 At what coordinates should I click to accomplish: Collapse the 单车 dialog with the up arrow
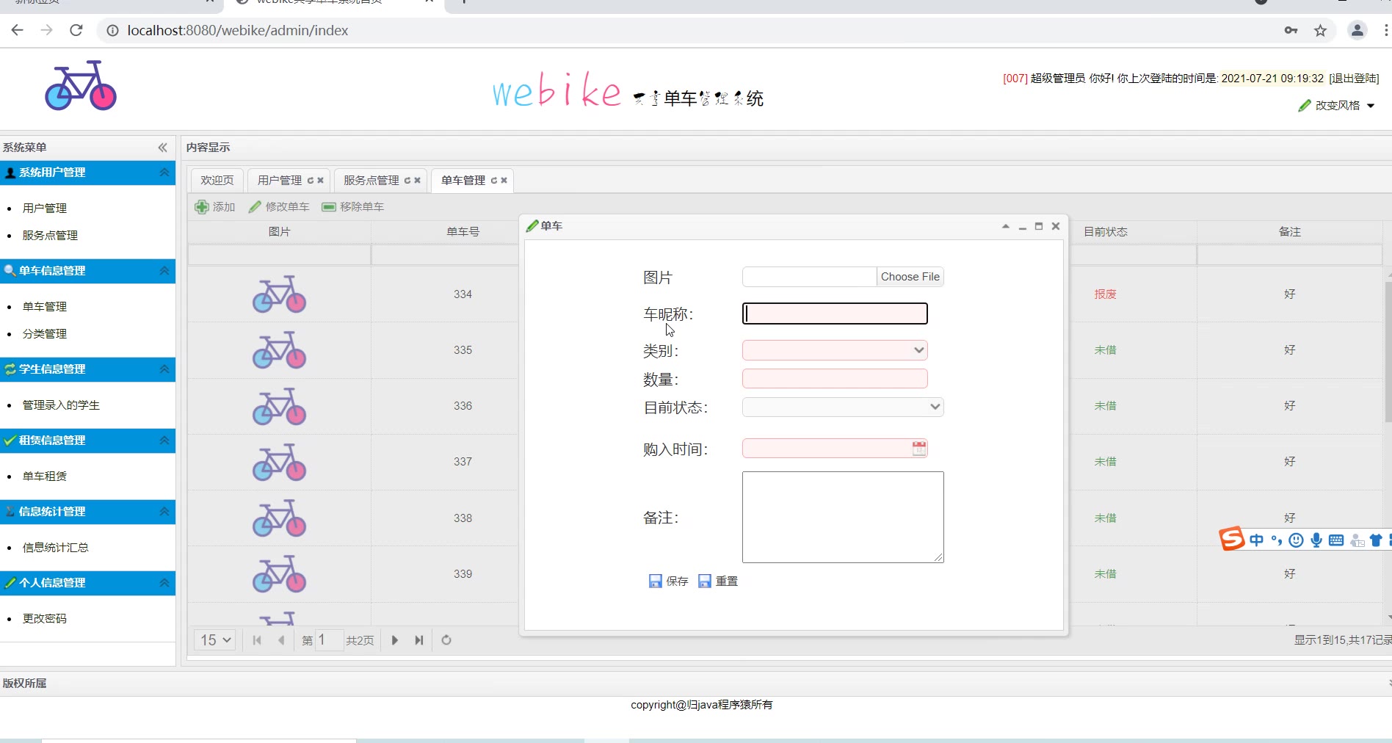point(1006,226)
